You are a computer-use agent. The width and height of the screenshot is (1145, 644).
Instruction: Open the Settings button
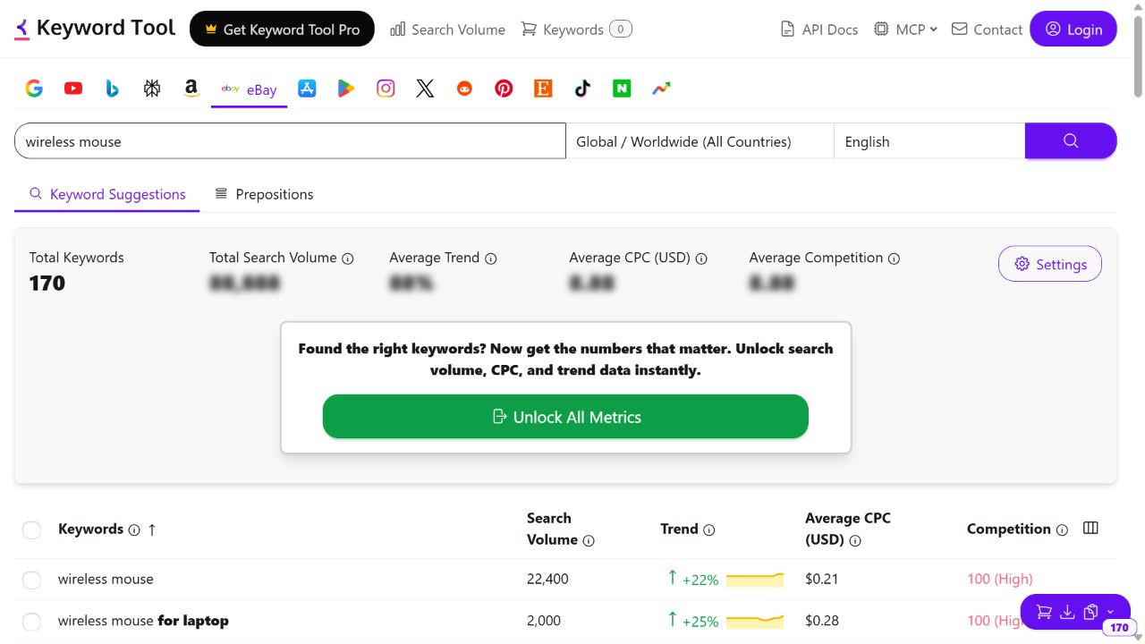(1050, 264)
